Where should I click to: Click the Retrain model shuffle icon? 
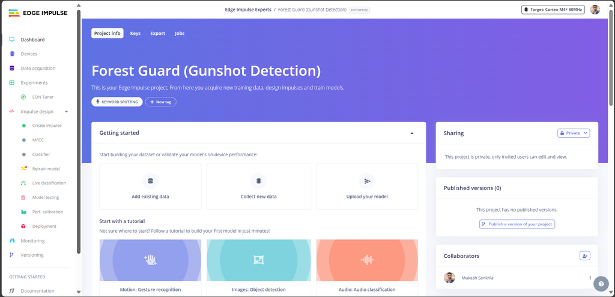[x=24, y=168]
